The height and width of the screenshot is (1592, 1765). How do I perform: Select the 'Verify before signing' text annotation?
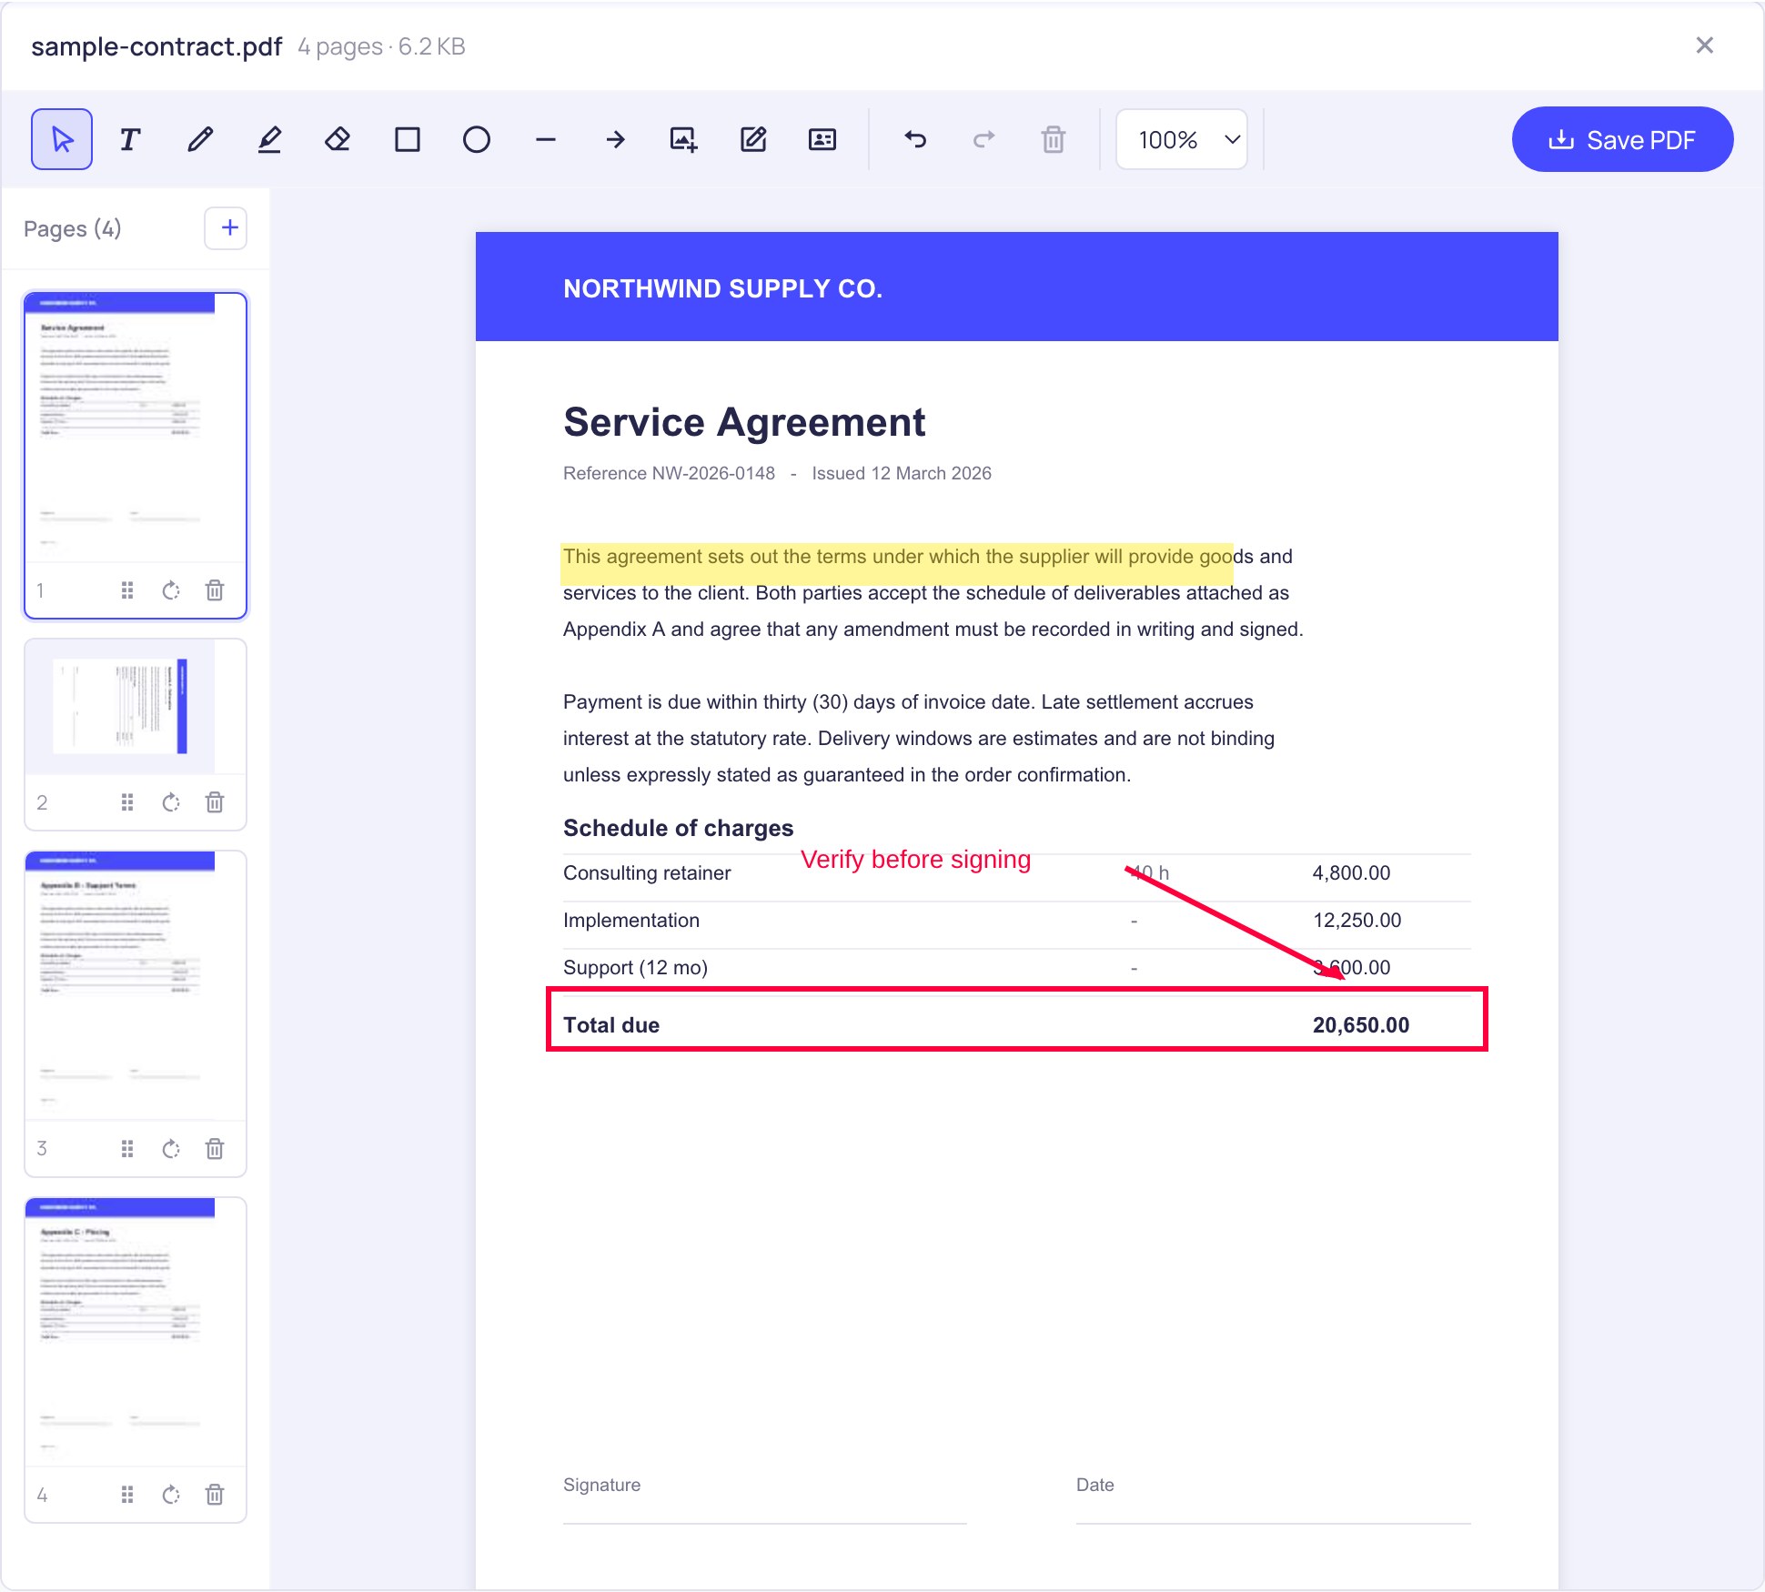point(915,860)
